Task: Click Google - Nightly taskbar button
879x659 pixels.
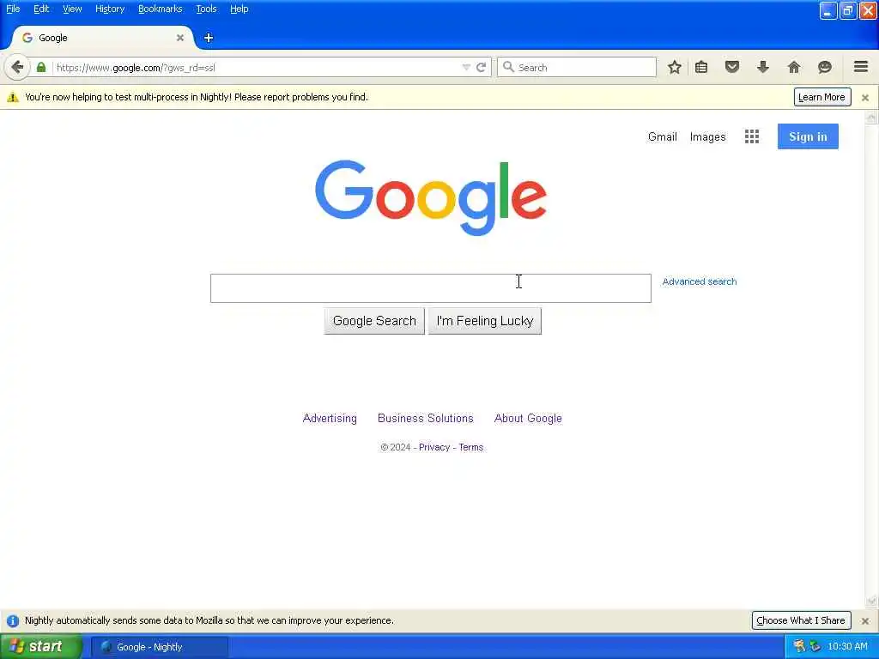Action: click(x=160, y=647)
